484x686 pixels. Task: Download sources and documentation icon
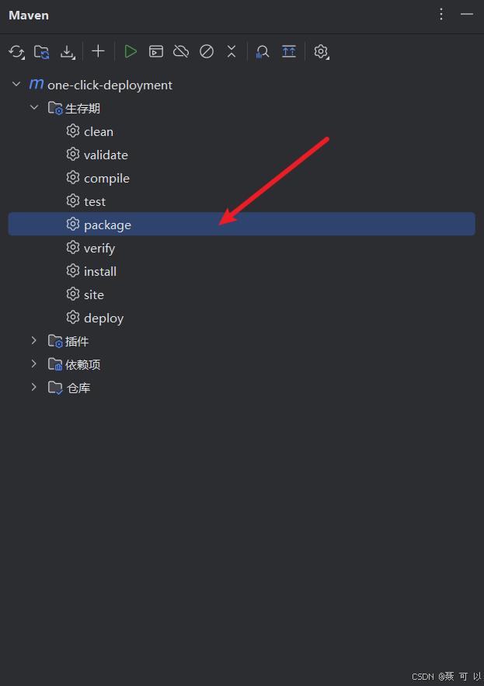point(68,51)
